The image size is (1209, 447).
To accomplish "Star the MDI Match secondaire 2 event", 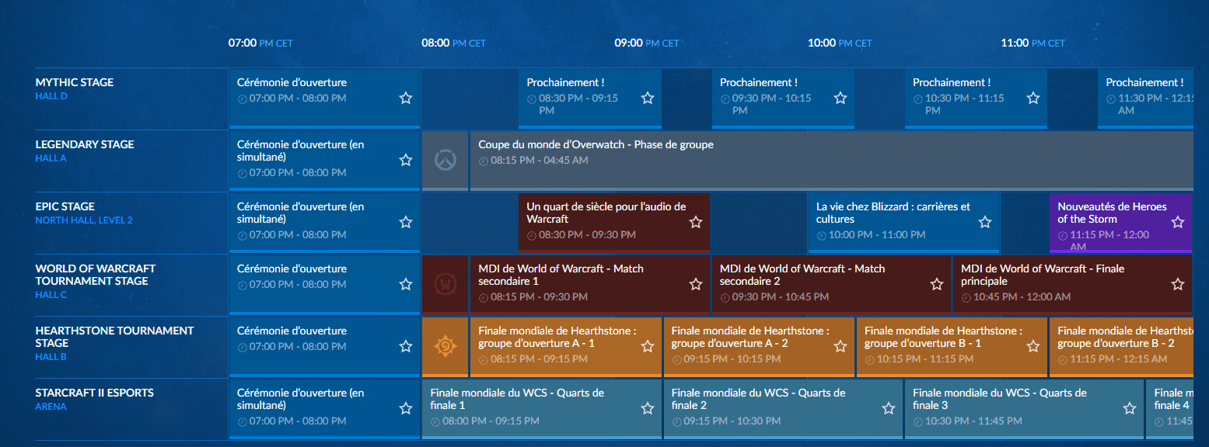I will (x=936, y=284).
